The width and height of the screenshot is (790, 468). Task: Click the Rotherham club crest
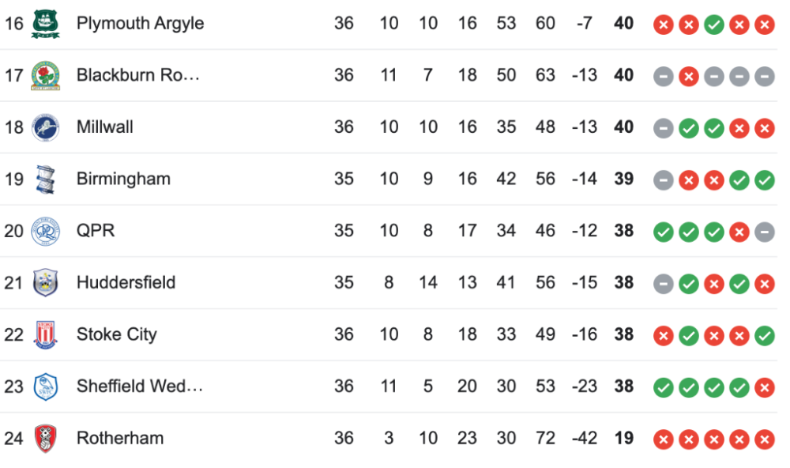[45, 439]
